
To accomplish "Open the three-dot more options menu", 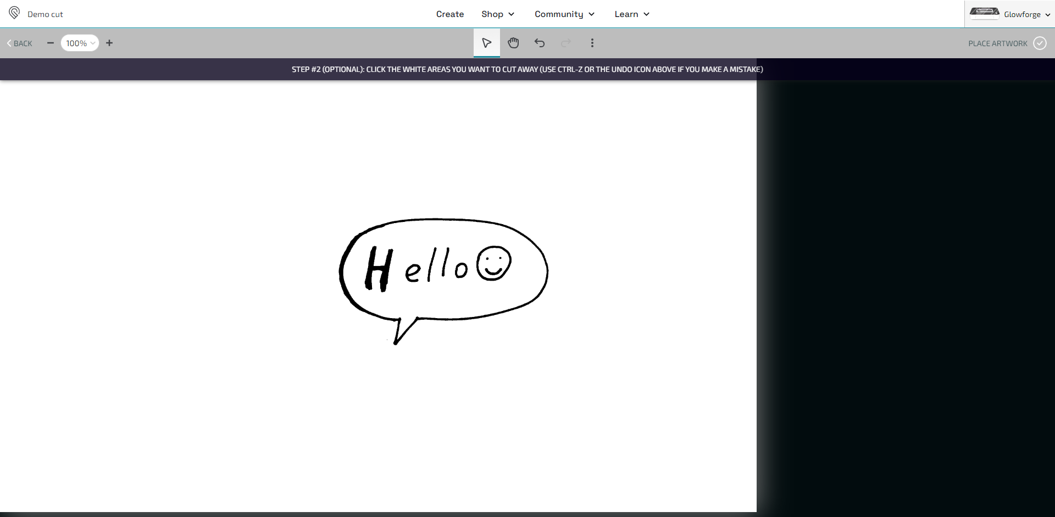I will tap(592, 43).
